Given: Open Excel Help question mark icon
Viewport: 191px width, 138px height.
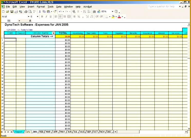Looking at the screenshot, I should (116, 12).
